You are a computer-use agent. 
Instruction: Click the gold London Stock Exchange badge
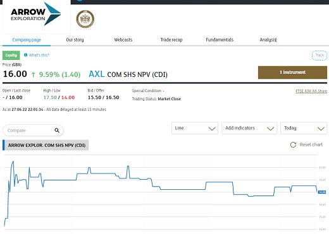85,19
